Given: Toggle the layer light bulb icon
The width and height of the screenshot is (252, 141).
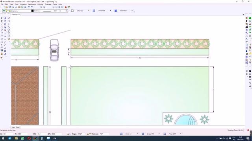Looking at the screenshot, I should coord(7,11).
